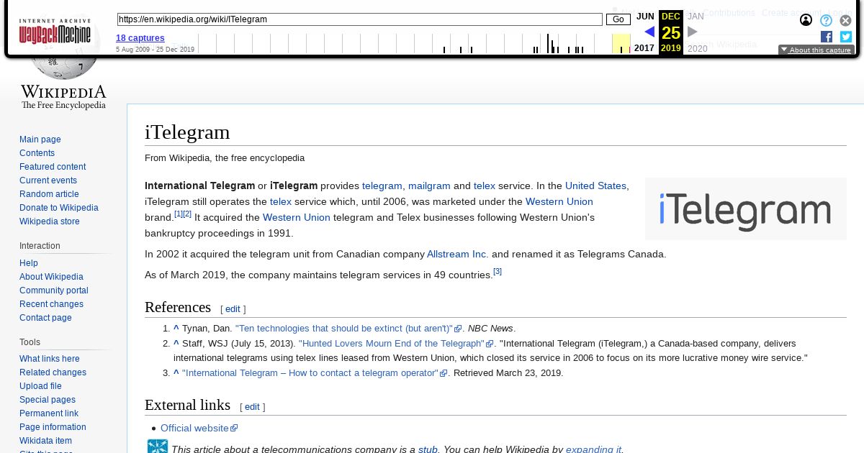The width and height of the screenshot is (864, 453).
Task: Click the Wayback URL input field
Action: pyautogui.click(x=359, y=19)
